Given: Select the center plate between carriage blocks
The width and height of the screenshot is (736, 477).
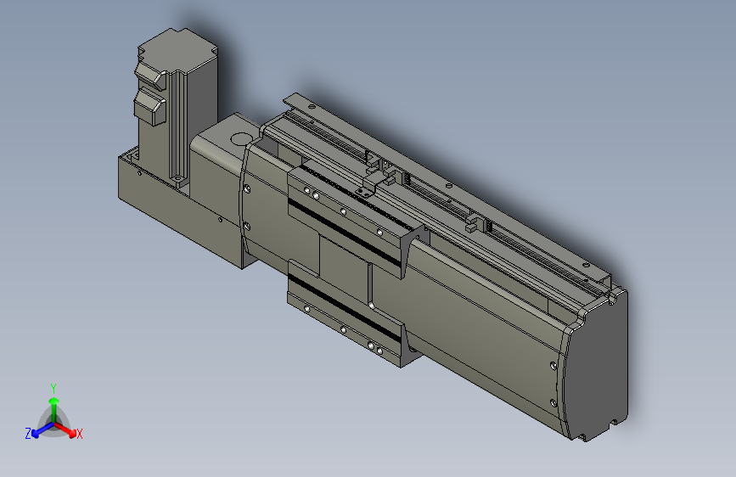Looking at the screenshot, I should coord(344,267).
